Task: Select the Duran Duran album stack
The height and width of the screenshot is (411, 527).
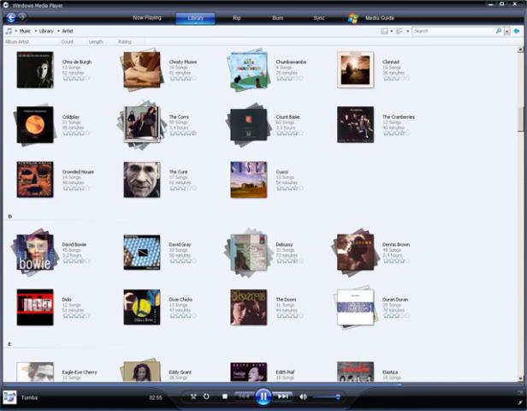Action: [x=355, y=307]
